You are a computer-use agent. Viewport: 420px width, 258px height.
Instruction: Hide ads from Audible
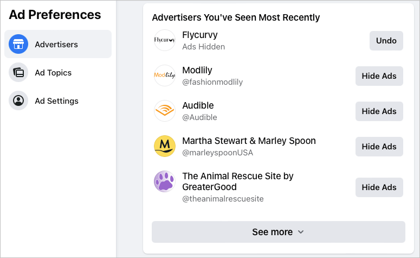(379, 111)
